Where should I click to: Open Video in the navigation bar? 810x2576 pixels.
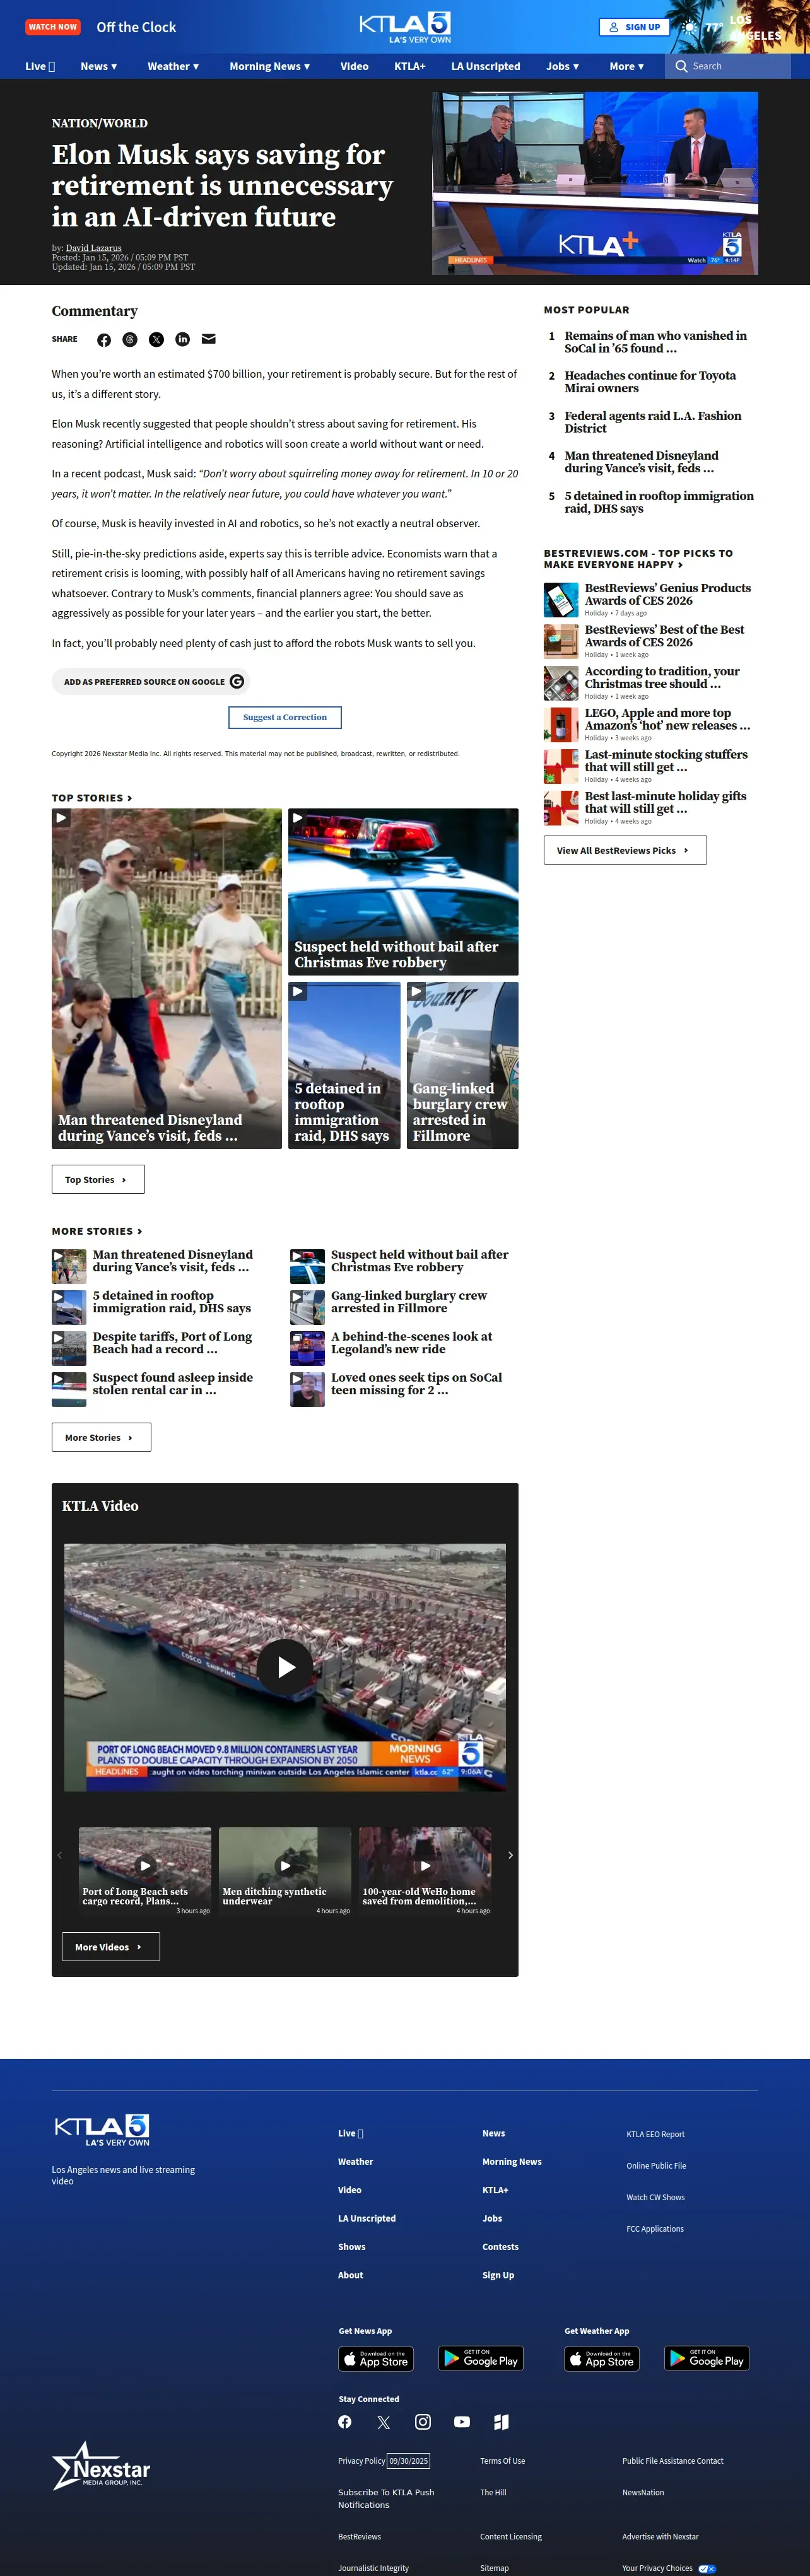pyautogui.click(x=354, y=66)
